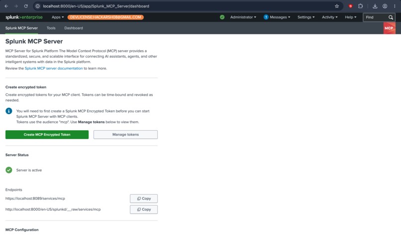Select the Splunk MCP Server tab
401x240 pixels.
(x=21, y=28)
